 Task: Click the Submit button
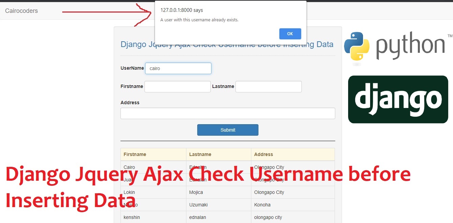[x=227, y=130]
